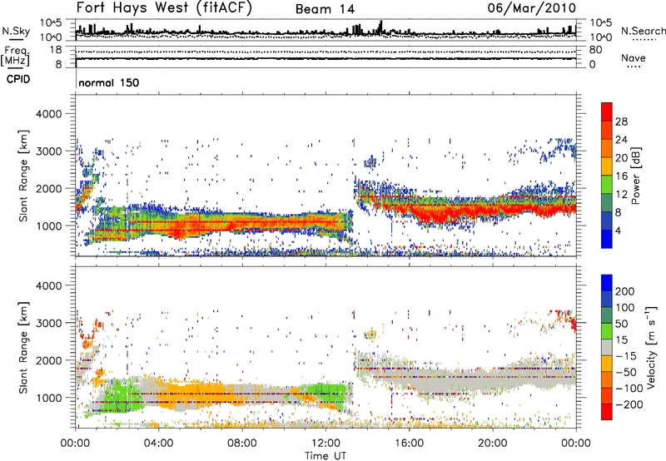Screen dimensions: 666x461
Task: Click the "Time UT" axis title
Action: pyautogui.click(x=326, y=455)
